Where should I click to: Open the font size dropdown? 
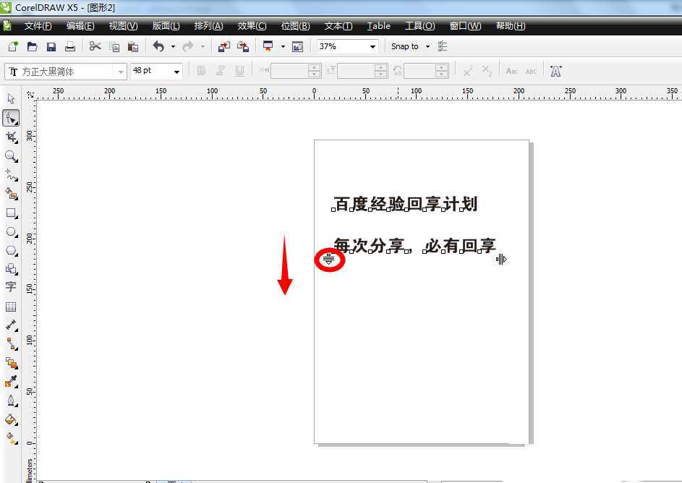coord(176,70)
